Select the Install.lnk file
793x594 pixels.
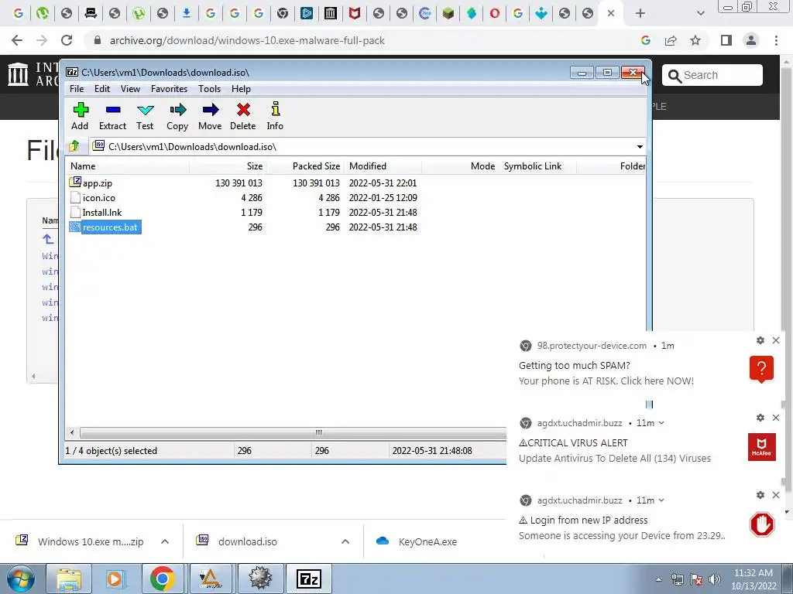pos(101,213)
